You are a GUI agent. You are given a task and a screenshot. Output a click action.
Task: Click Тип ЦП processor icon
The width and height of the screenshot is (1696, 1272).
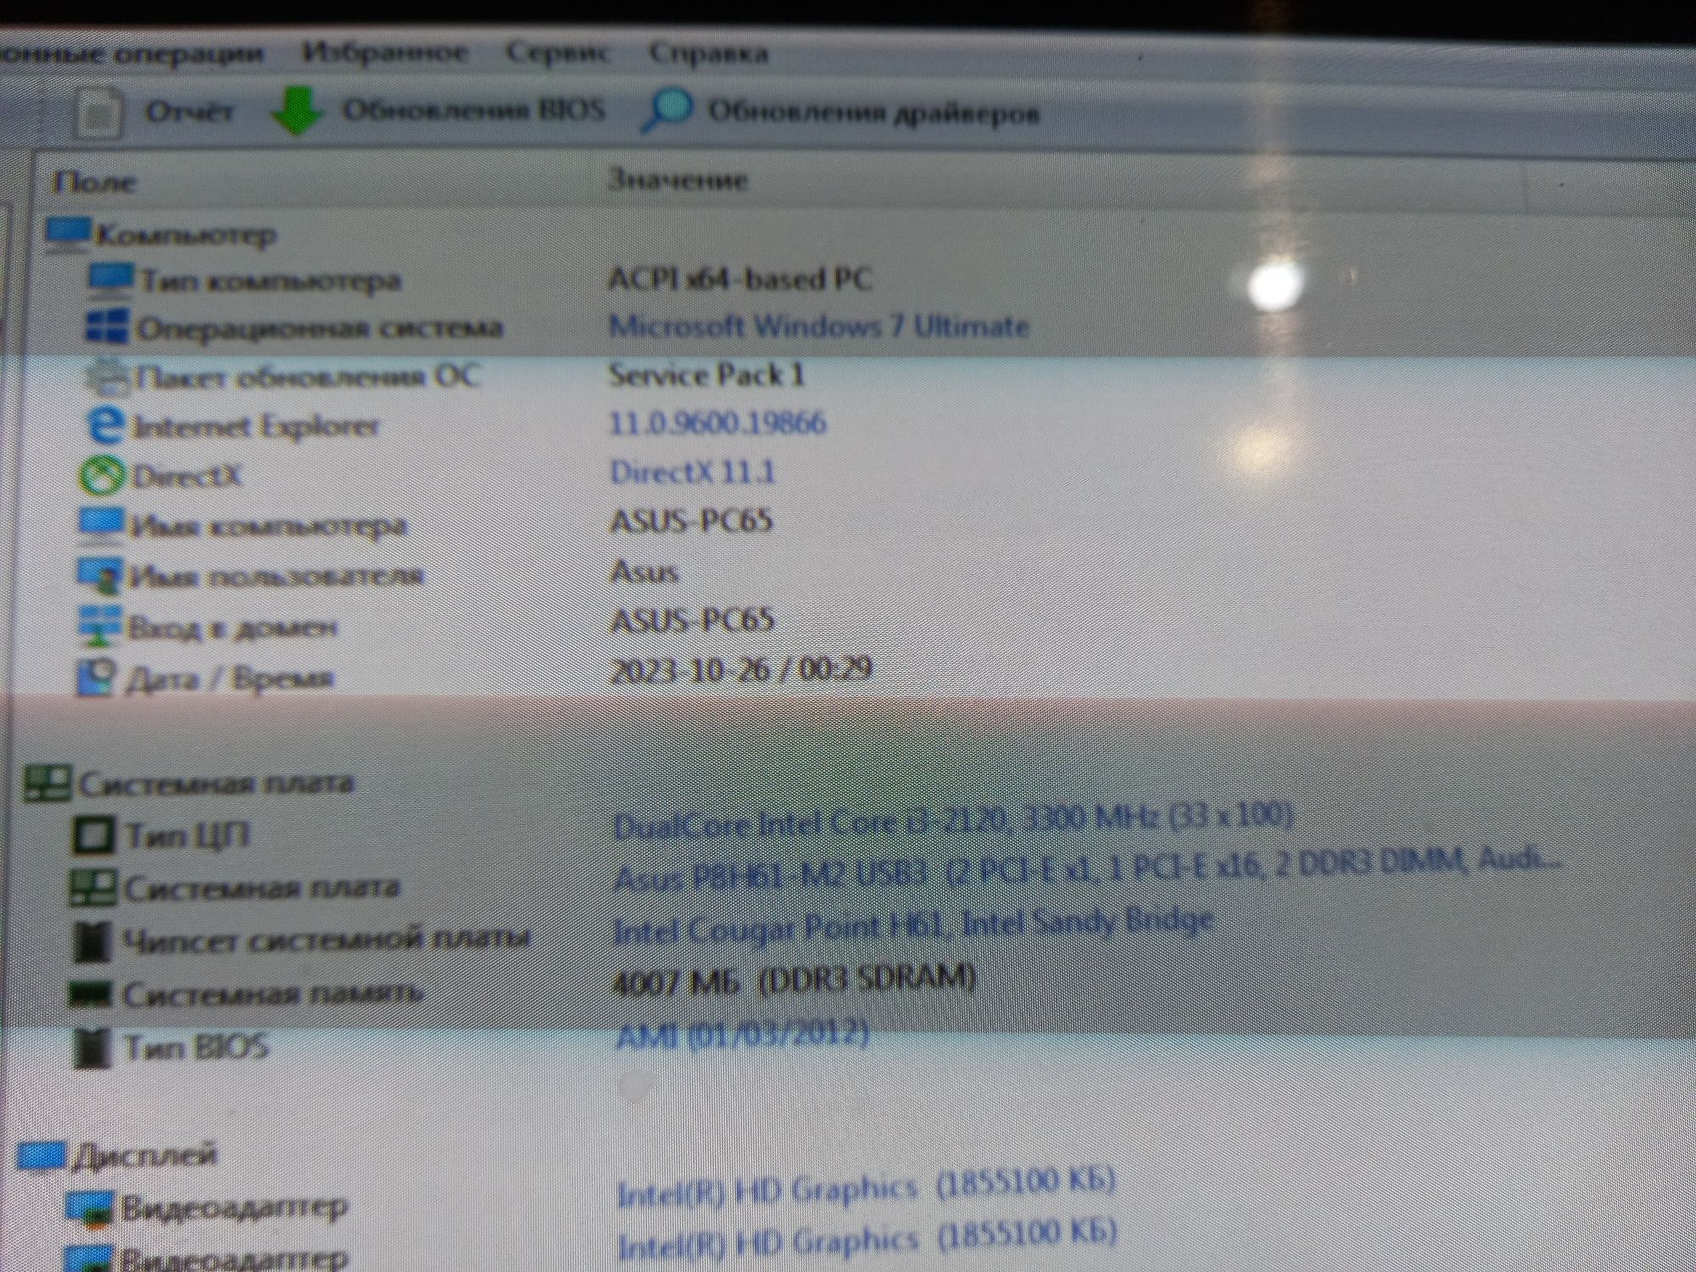92,835
